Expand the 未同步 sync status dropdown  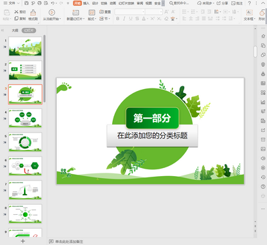[213, 3]
